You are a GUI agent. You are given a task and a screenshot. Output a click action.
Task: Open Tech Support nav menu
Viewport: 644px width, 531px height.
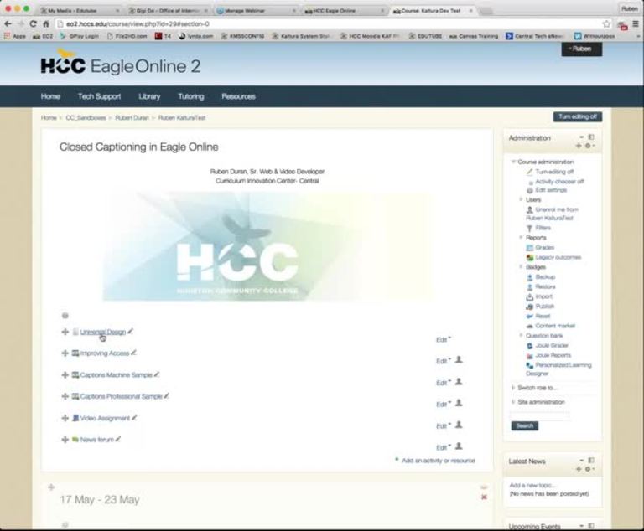pyautogui.click(x=100, y=96)
